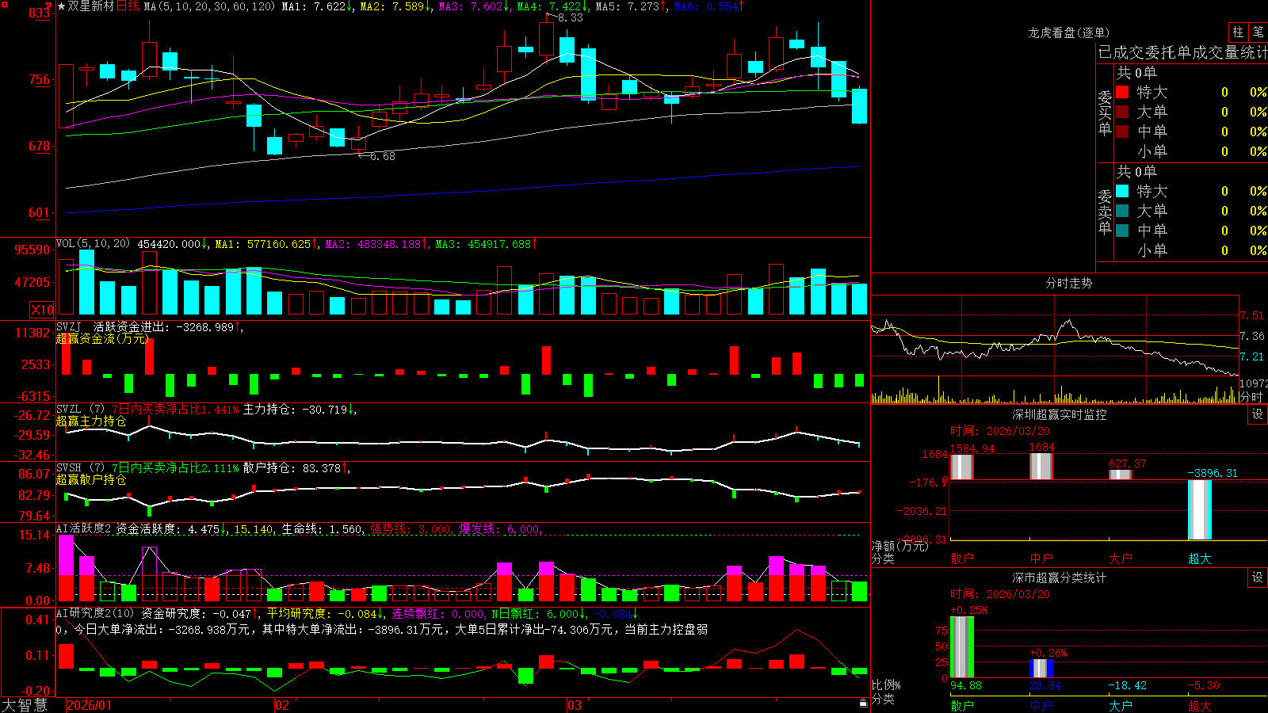Screen dimensions: 1268x713
Task: Click the teal 中单 sell-order swatch
Action: point(1122,231)
